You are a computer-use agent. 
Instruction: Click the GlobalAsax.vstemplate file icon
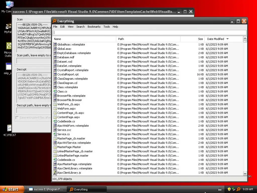tap(55, 44)
